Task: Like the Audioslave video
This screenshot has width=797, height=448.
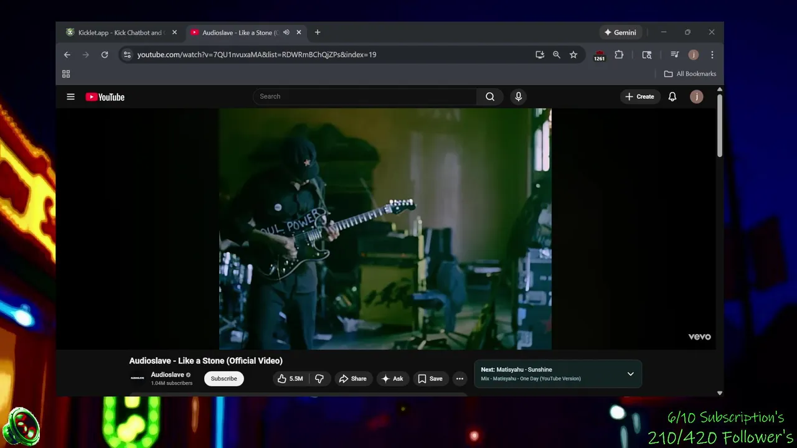Action: pyautogui.click(x=291, y=378)
